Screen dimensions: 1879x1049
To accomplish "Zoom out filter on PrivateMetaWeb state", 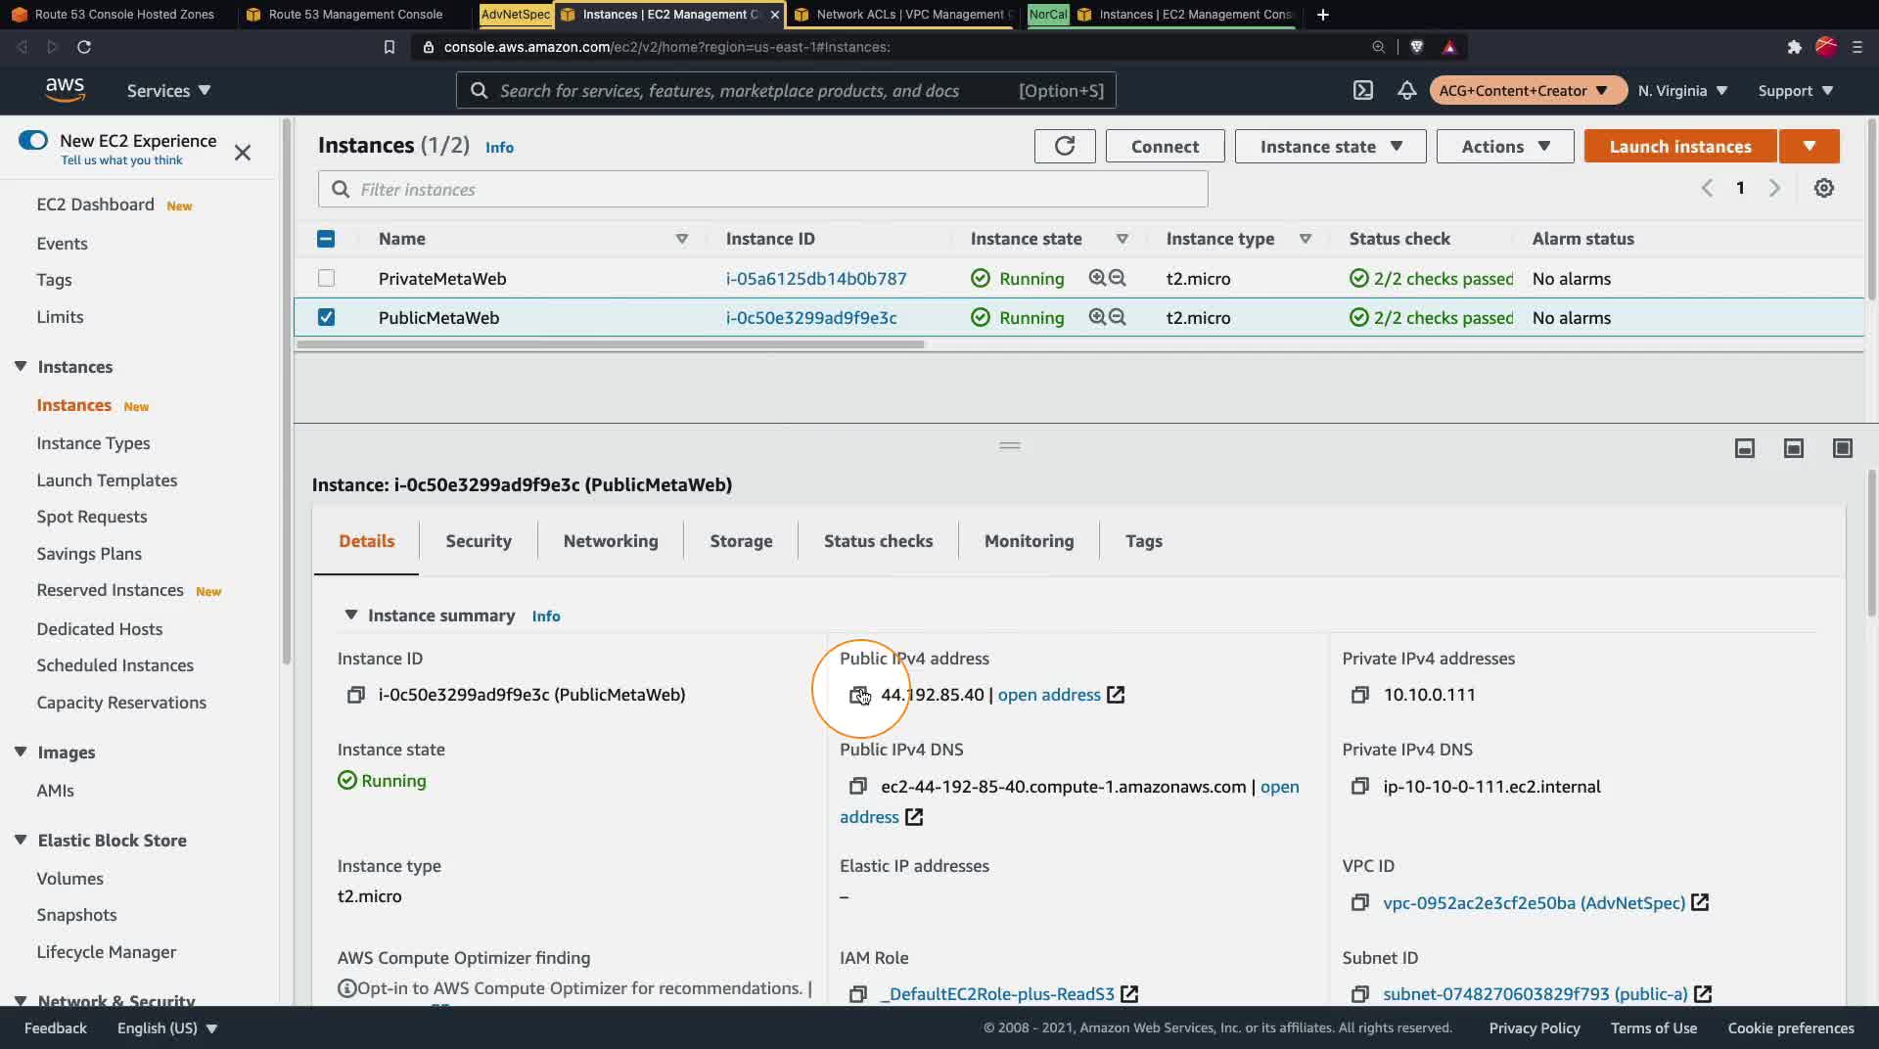I will (1117, 278).
